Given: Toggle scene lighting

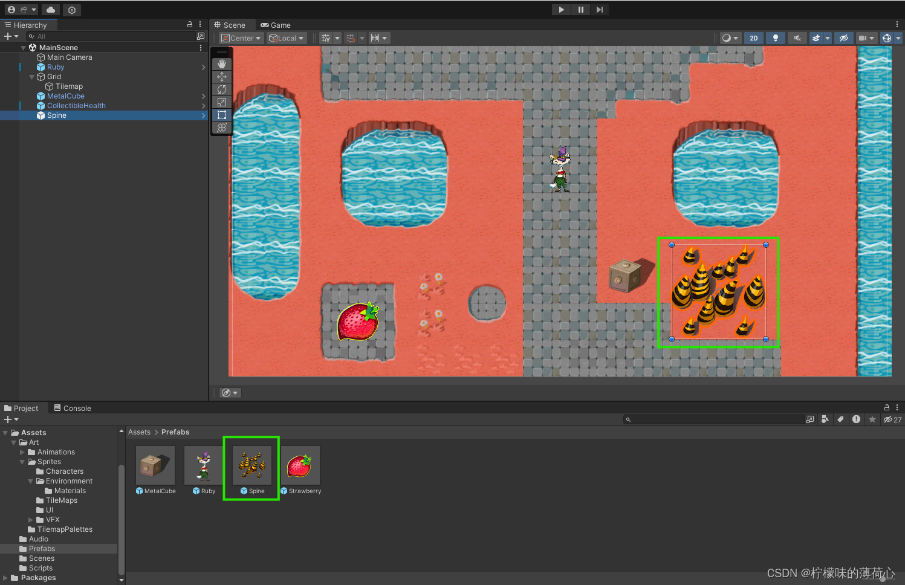Looking at the screenshot, I should [x=776, y=37].
